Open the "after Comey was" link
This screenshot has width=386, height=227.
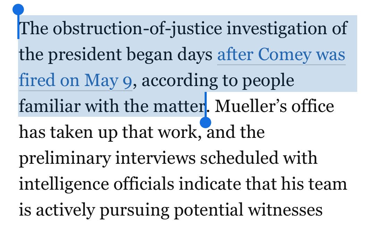click(x=281, y=55)
